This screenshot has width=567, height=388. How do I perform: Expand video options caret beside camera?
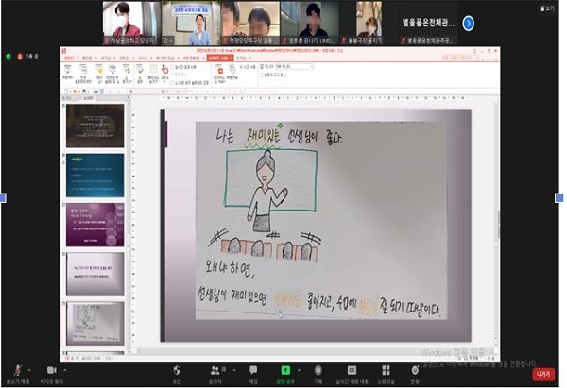click(x=64, y=370)
